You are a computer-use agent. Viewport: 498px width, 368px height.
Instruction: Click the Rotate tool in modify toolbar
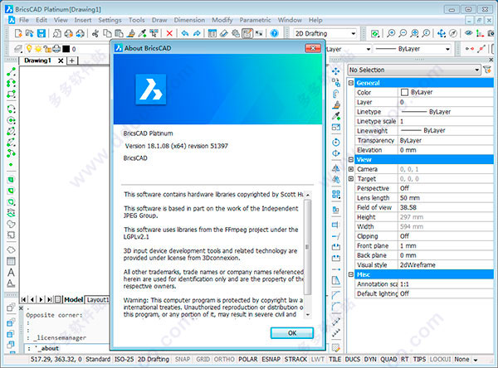point(335,142)
